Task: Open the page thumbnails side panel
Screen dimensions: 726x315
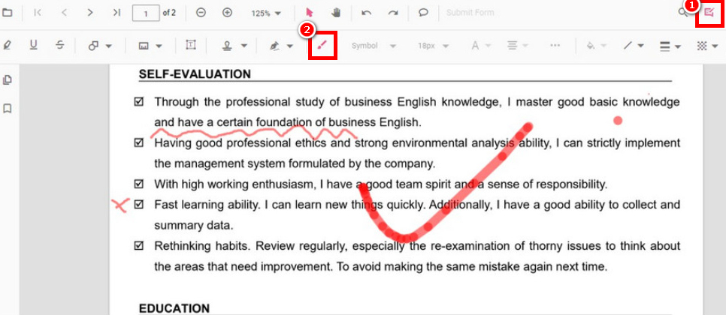Action: 8,80
